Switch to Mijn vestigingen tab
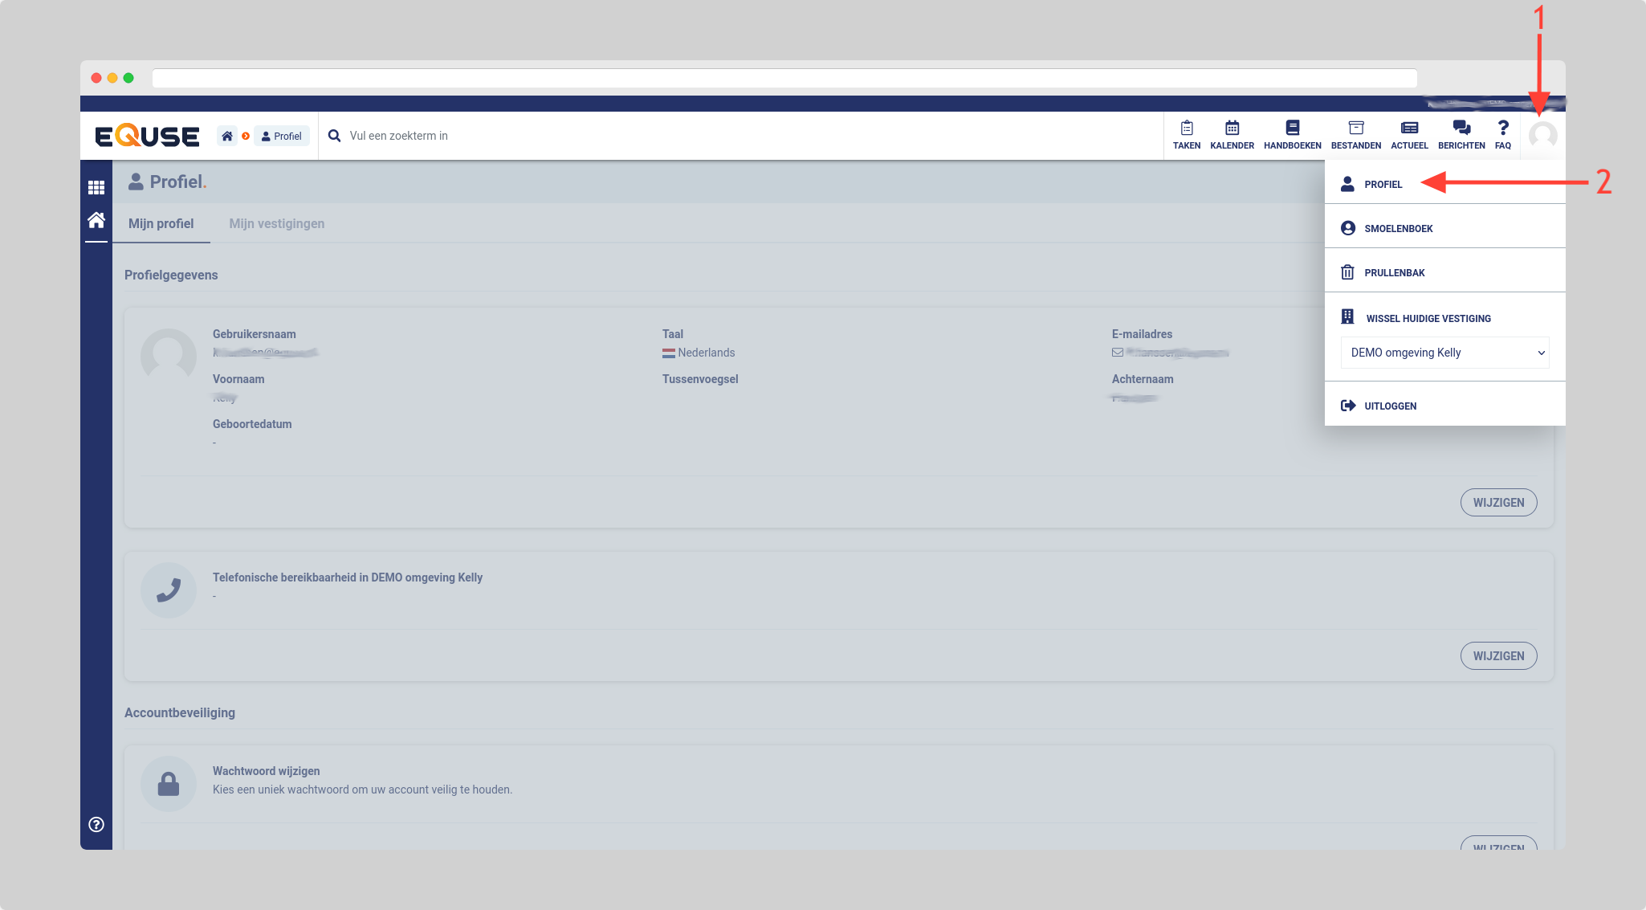 (x=276, y=223)
